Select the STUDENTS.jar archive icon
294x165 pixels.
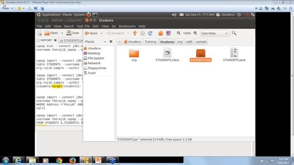coord(201,53)
